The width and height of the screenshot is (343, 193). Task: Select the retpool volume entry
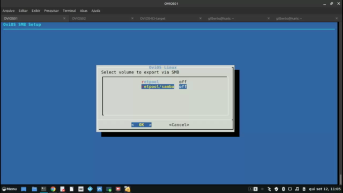tap(150, 81)
